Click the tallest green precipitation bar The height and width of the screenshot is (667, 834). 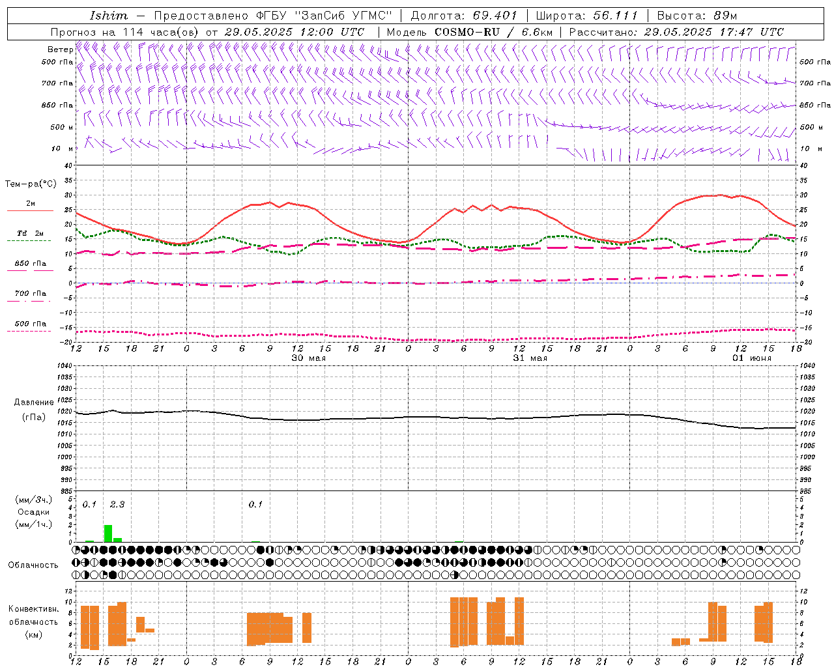click(x=108, y=533)
